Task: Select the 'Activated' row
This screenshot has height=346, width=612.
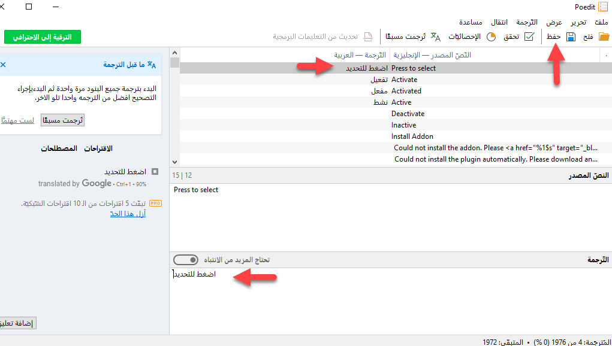Action: pyautogui.click(x=396, y=91)
